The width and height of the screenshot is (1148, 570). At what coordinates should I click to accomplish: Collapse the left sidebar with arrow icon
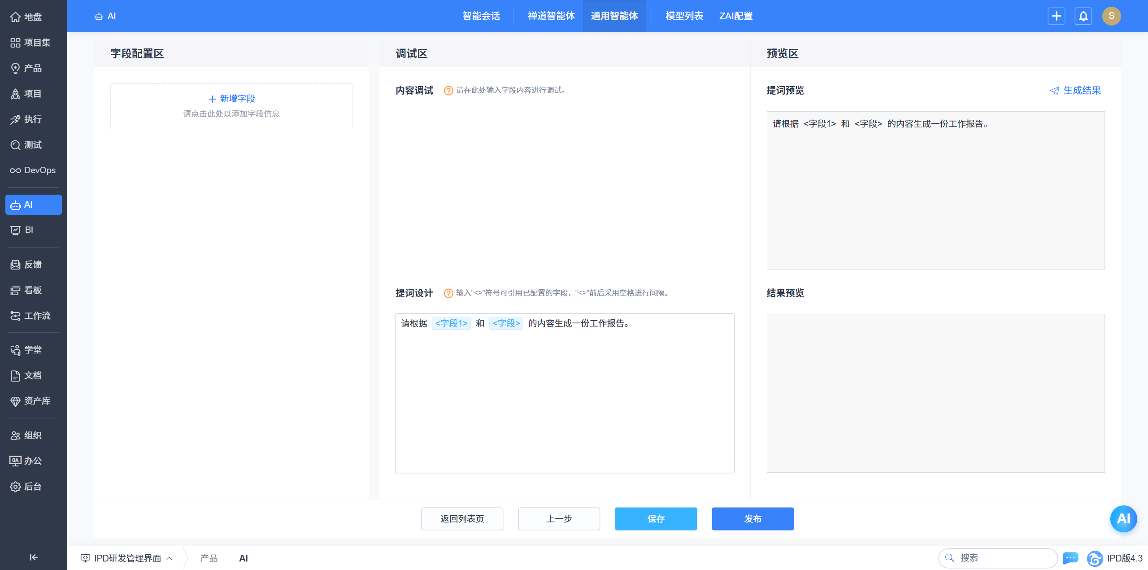pyautogui.click(x=33, y=557)
